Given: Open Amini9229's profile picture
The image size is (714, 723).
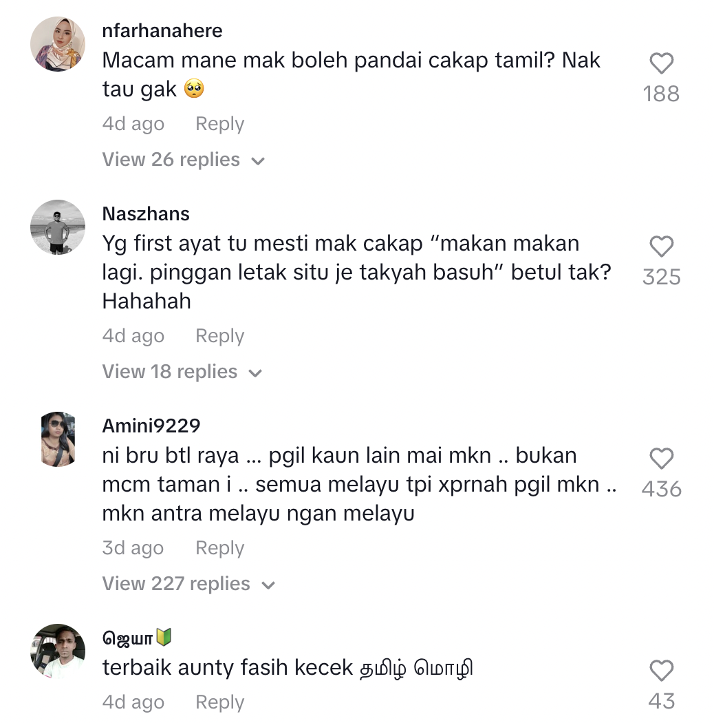Looking at the screenshot, I should coord(58,439).
